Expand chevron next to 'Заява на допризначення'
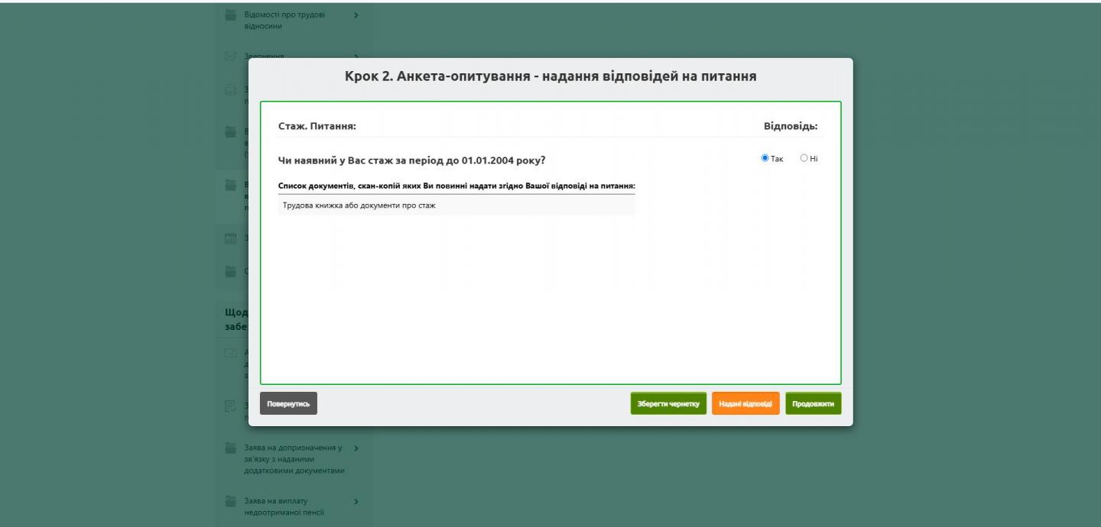The width and height of the screenshot is (1101, 527). pos(356,448)
